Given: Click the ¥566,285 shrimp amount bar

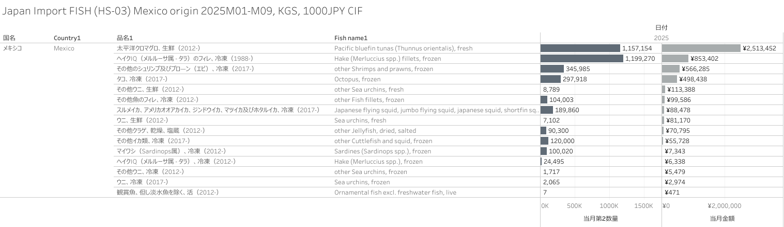Looking at the screenshot, I should pyautogui.click(x=670, y=69).
